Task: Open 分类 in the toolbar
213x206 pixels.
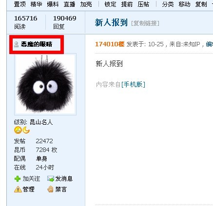Action: [x=168, y=4]
